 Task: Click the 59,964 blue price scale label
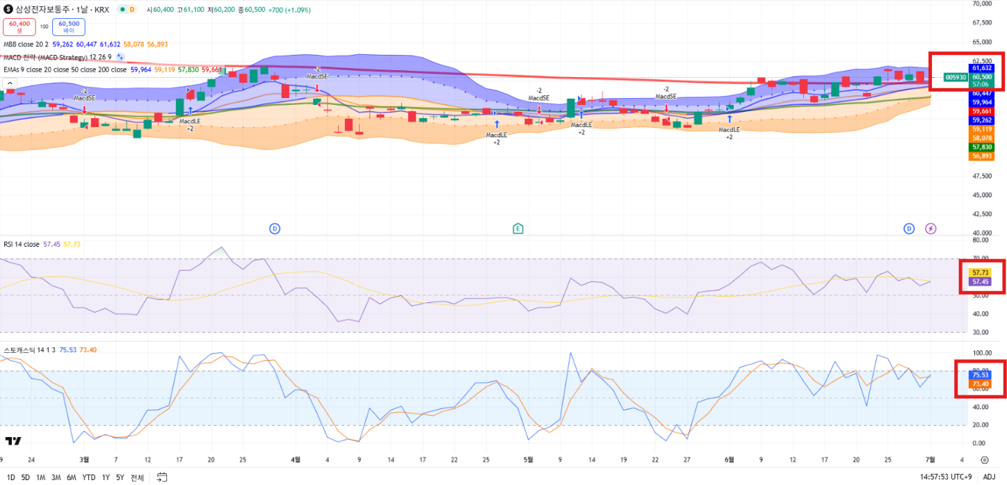point(982,101)
